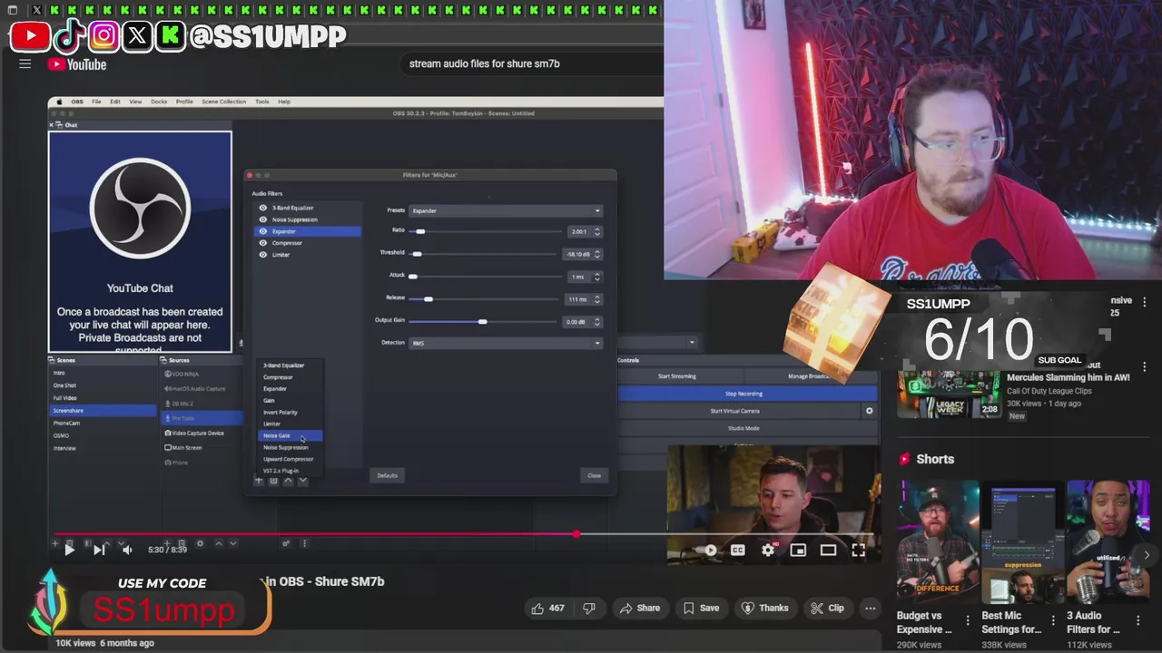Toggle visibility of Expander filter

263,231
